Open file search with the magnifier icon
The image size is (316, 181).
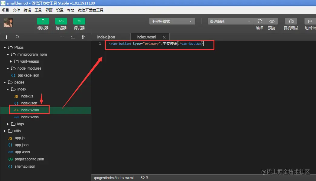click(x=18, y=37)
